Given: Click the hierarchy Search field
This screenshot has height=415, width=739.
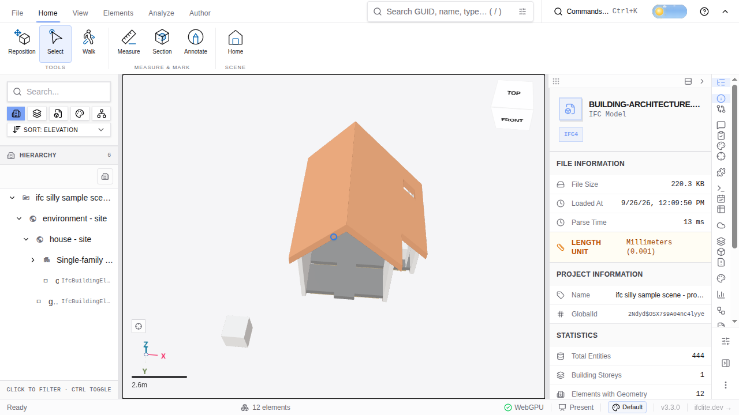Looking at the screenshot, I should click(x=59, y=92).
